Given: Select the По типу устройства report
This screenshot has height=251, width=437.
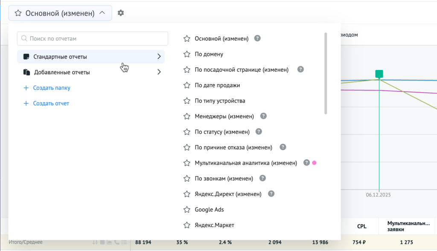Looking at the screenshot, I should pos(220,101).
